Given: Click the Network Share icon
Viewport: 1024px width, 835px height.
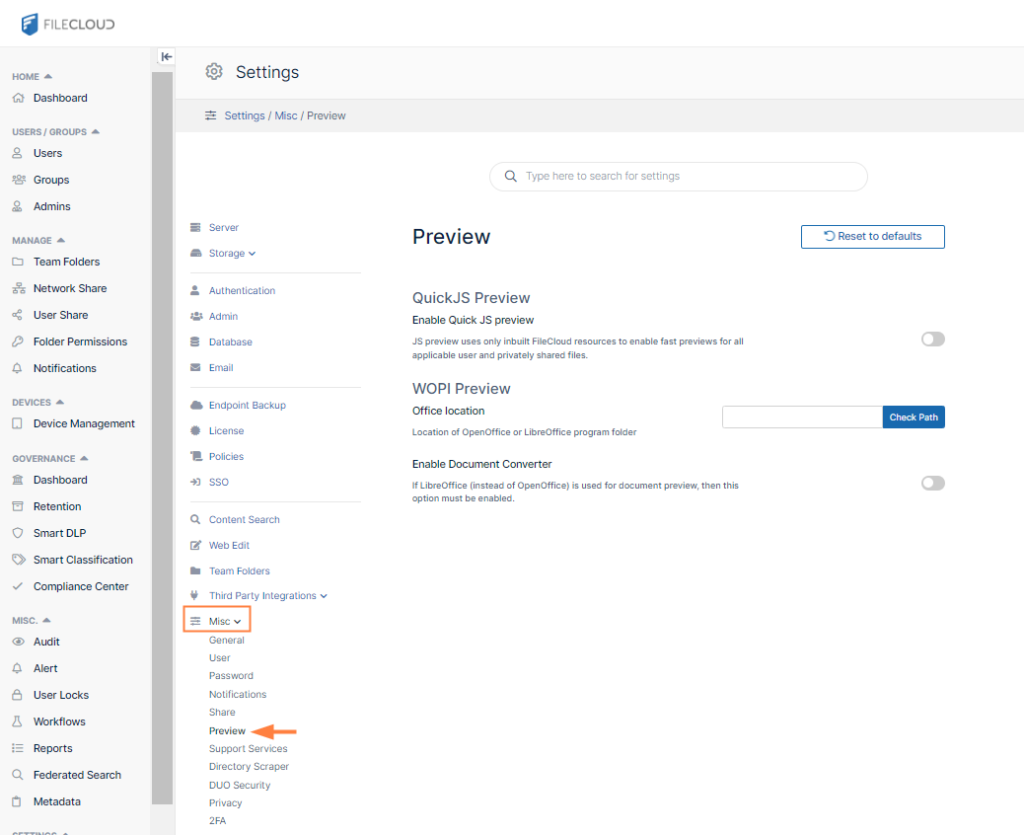Looking at the screenshot, I should 17,288.
